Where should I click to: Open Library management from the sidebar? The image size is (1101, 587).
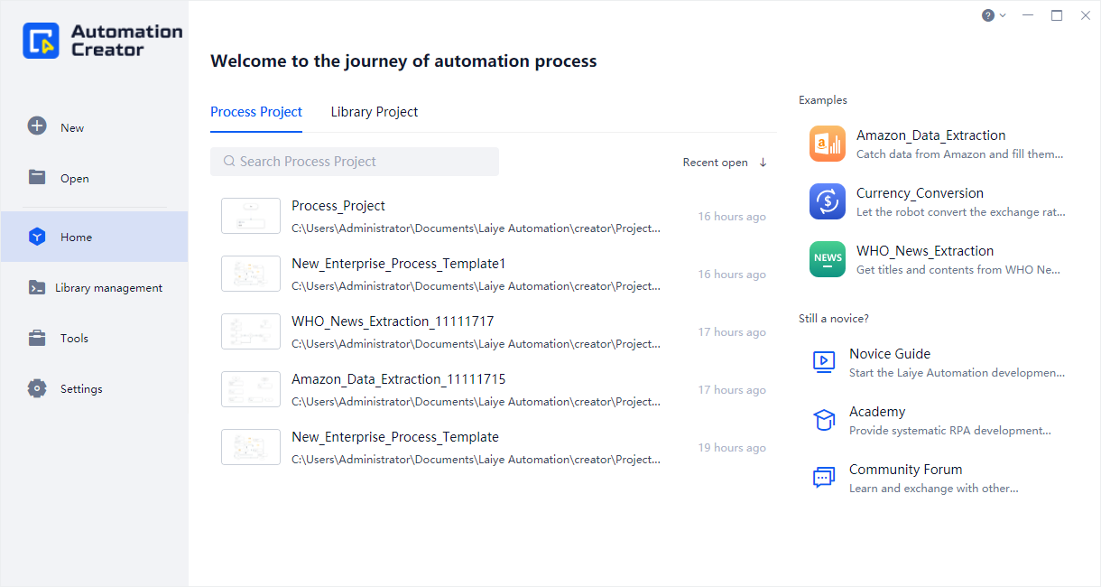coord(108,288)
